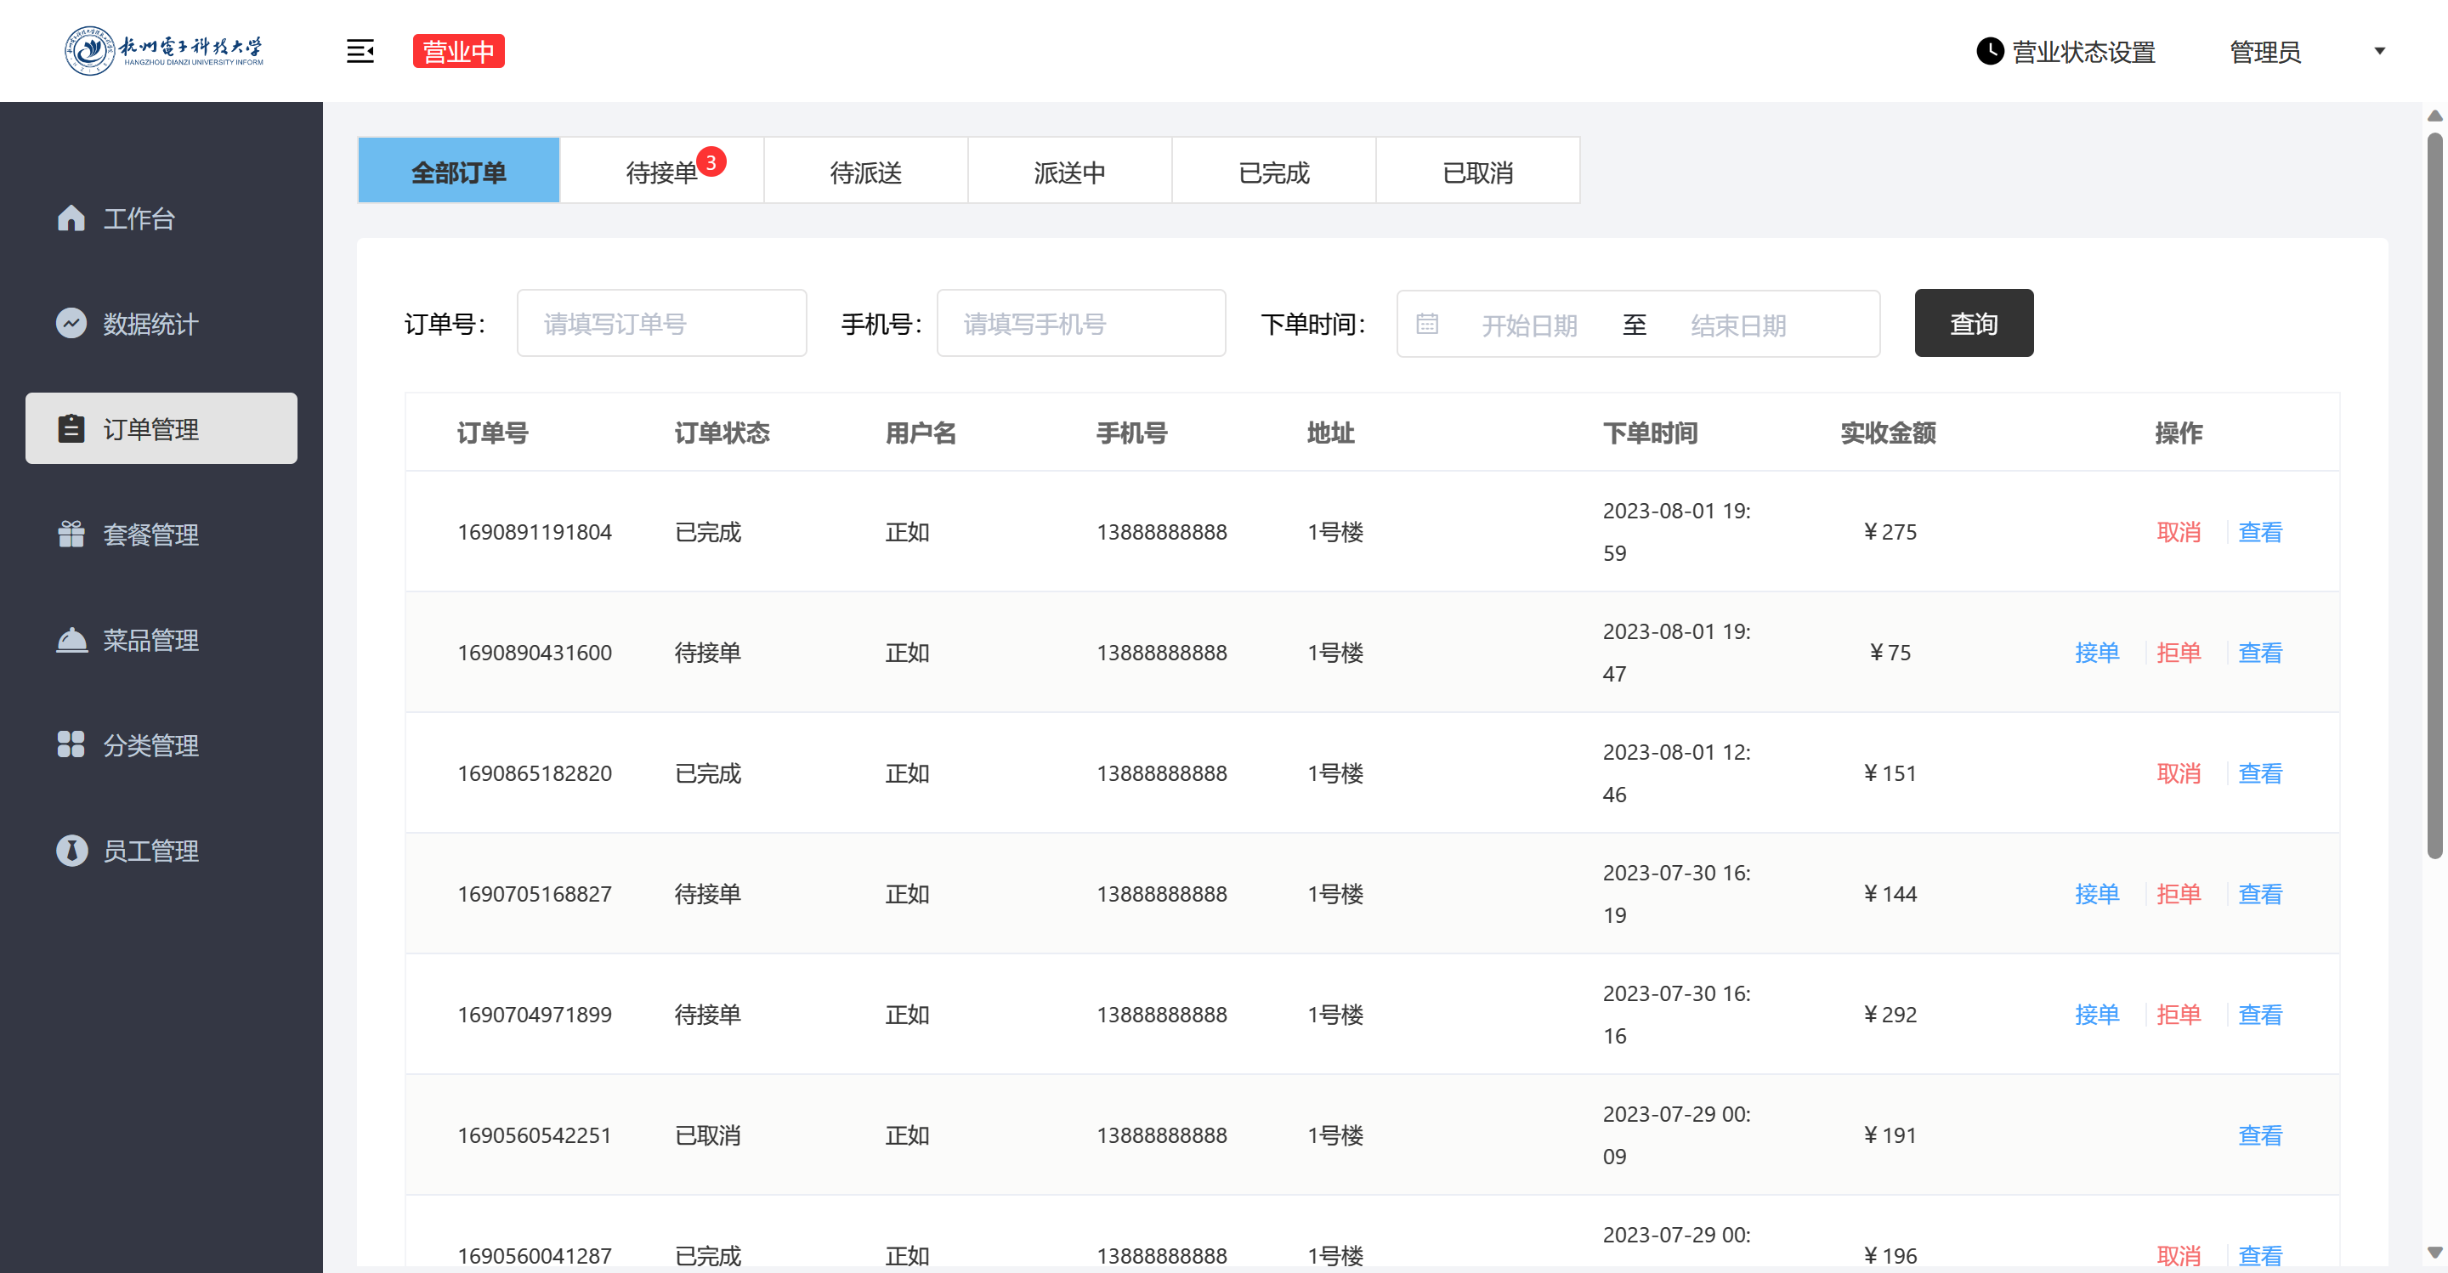The height and width of the screenshot is (1273, 2448).
Task: Open 营业状态设置 in the header
Action: tap(2066, 51)
